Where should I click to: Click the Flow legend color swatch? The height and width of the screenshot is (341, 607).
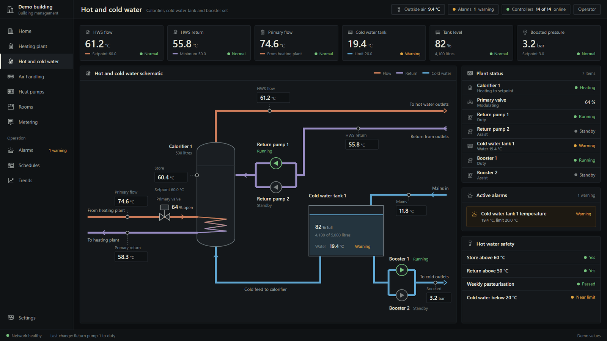click(x=377, y=73)
